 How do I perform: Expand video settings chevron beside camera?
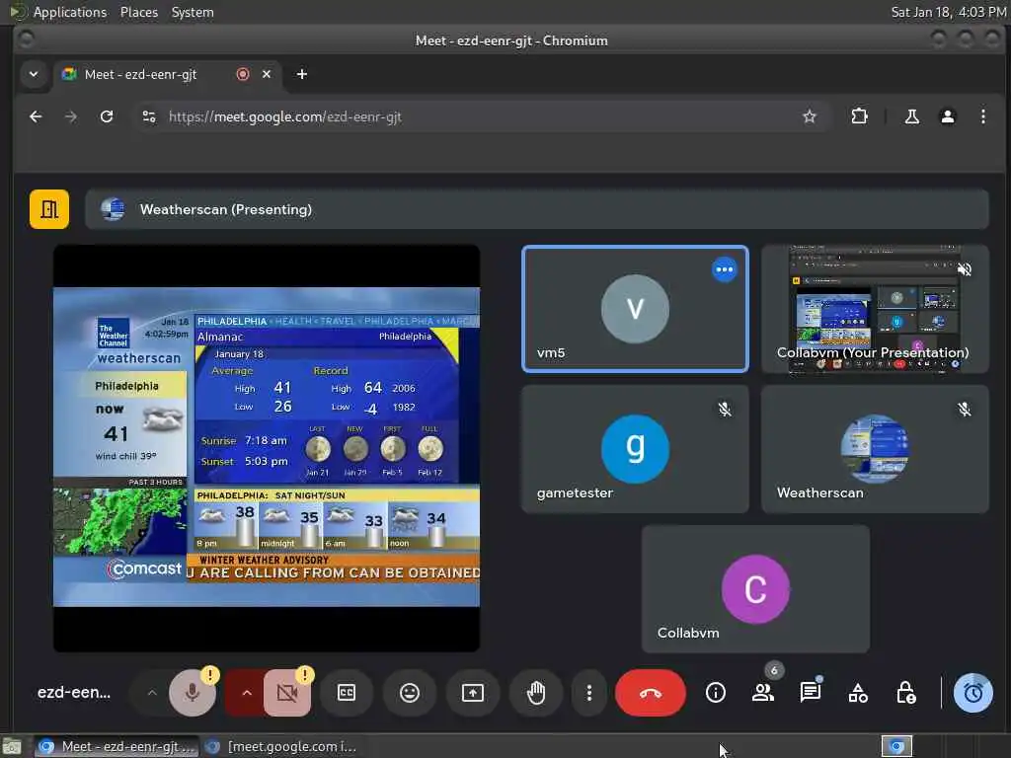(x=246, y=693)
